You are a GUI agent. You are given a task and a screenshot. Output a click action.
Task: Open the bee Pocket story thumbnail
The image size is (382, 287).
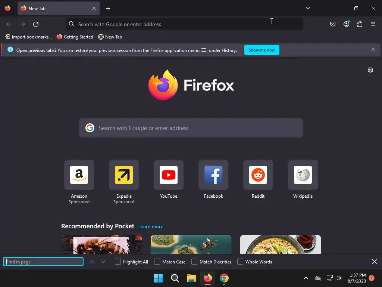pyautogui.click(x=101, y=244)
